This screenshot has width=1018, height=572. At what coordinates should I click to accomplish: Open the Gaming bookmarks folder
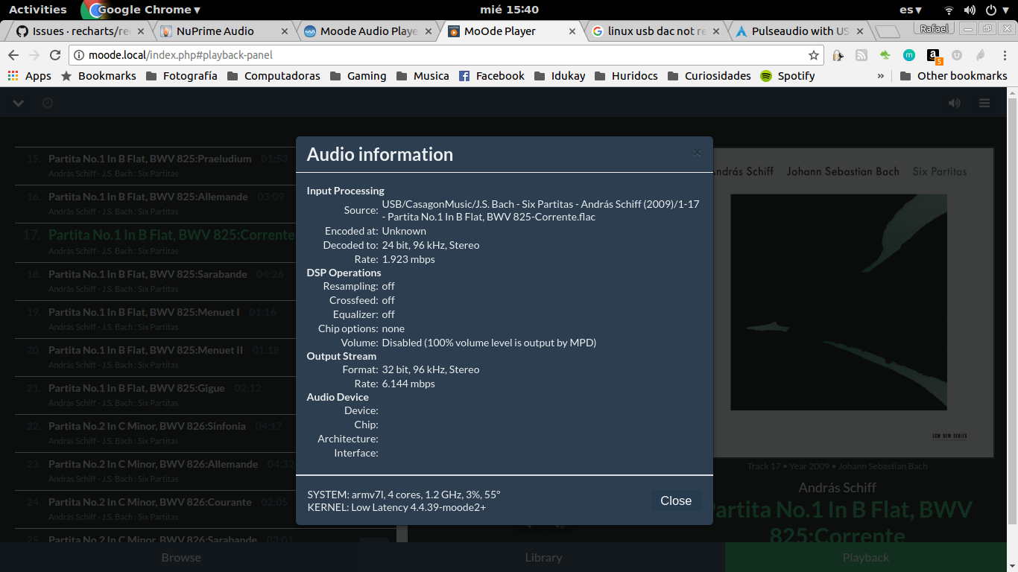pos(358,76)
